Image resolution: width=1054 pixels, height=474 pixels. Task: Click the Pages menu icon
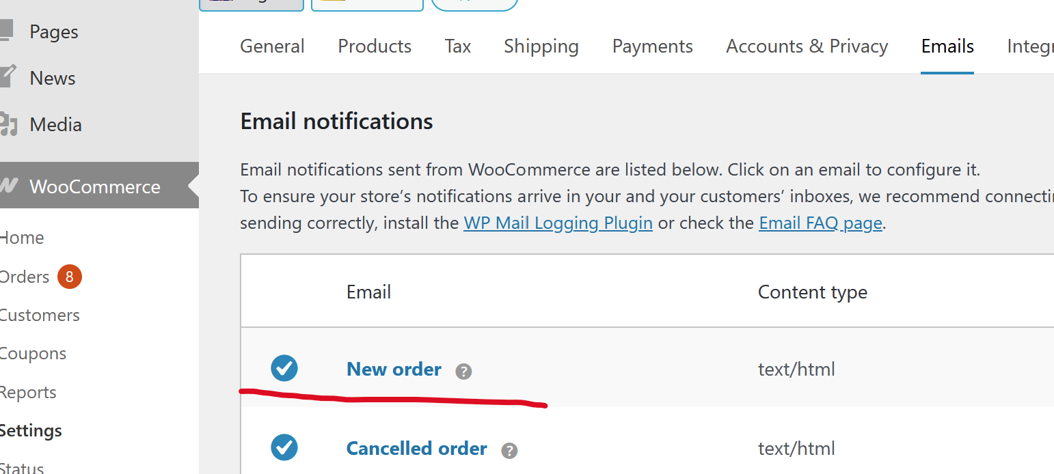[x=5, y=31]
